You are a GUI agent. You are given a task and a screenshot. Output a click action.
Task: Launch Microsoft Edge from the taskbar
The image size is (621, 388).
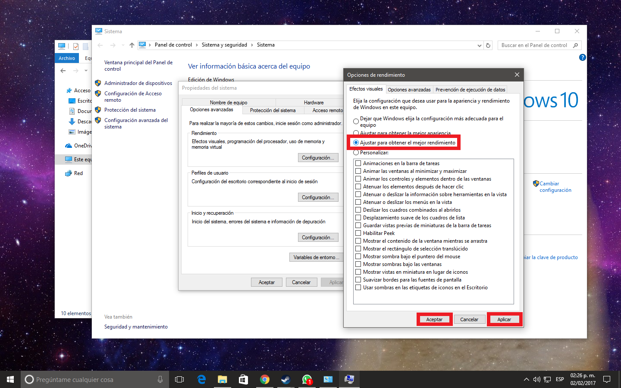point(201,379)
